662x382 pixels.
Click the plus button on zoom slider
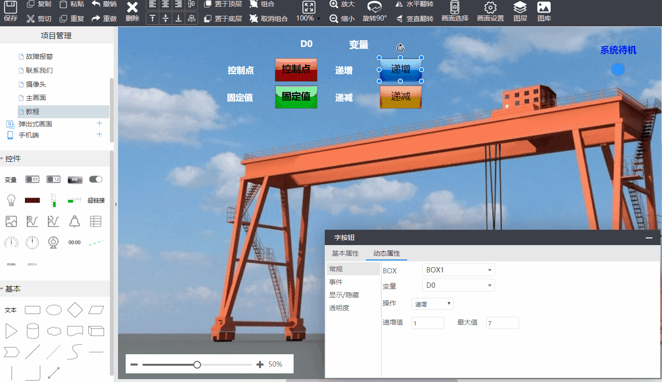[x=260, y=365]
